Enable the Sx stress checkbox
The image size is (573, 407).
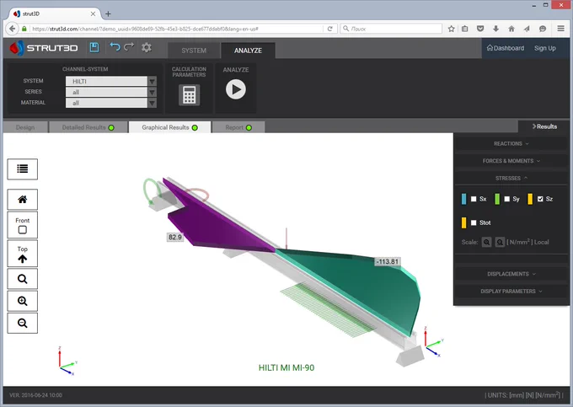(474, 199)
